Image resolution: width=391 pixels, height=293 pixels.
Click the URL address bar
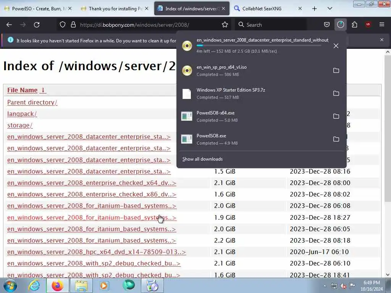(x=150, y=25)
